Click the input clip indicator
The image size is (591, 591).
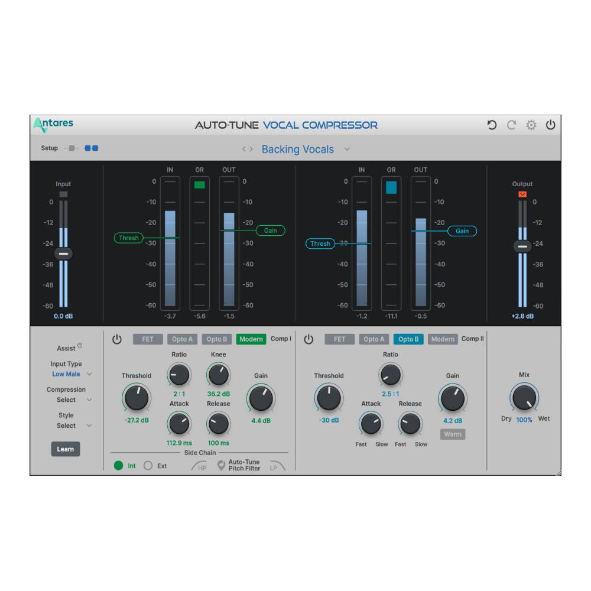pyautogui.click(x=63, y=194)
